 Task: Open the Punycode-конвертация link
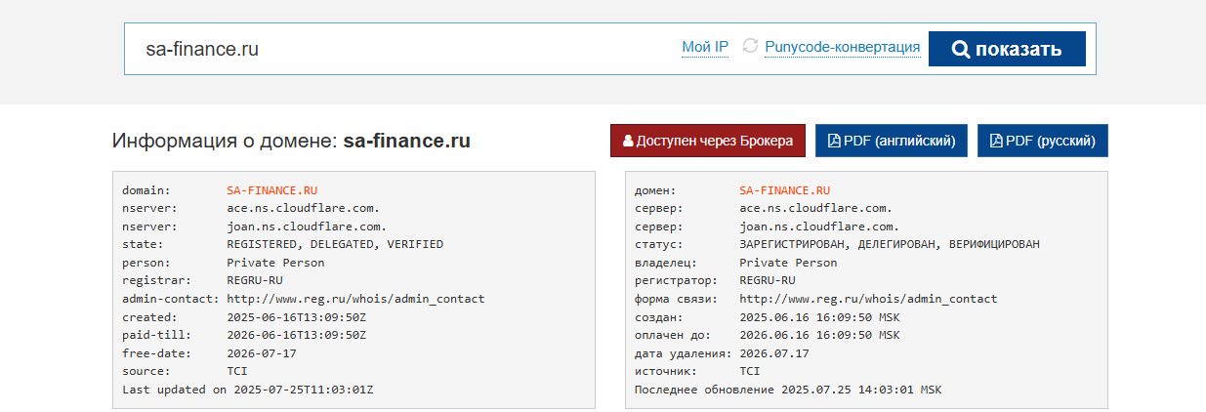pyautogui.click(x=843, y=47)
